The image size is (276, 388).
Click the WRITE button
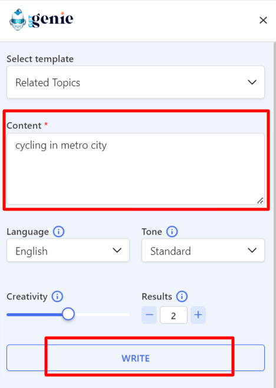[x=136, y=358]
